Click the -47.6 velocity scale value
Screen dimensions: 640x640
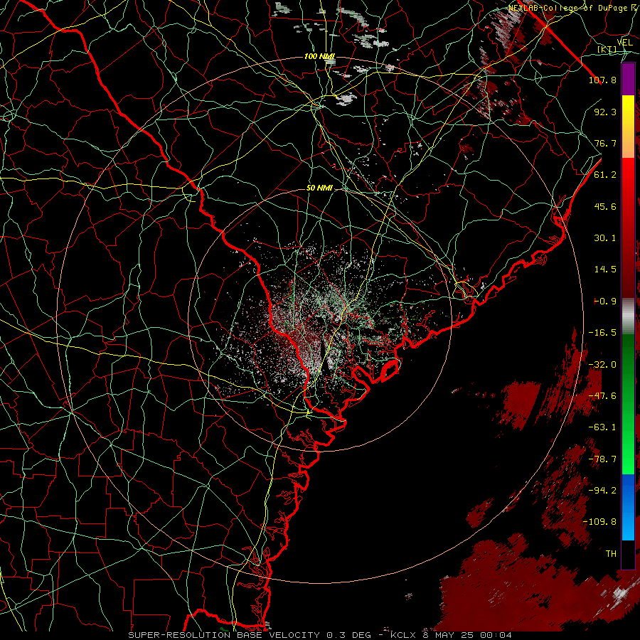click(602, 396)
